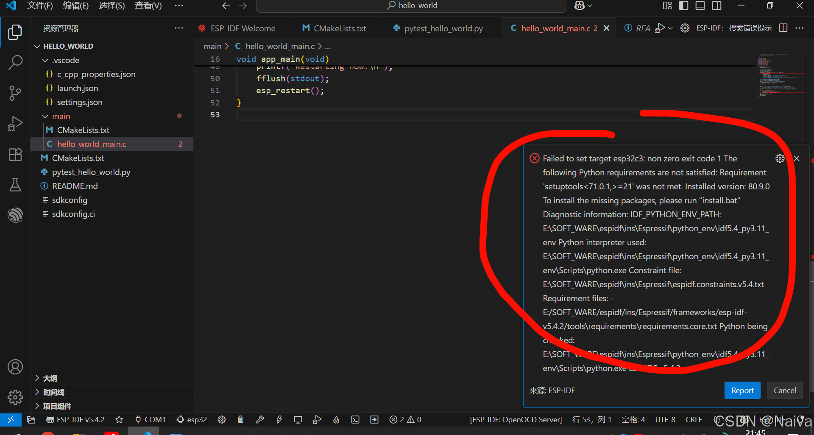
Task: Open Source Control sidebar icon
Action: (x=15, y=93)
